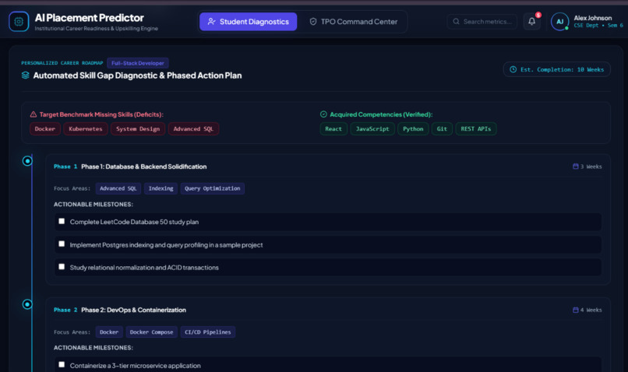The height and width of the screenshot is (372, 628).
Task: Click the CI/CD Pipelines focus chip
Action: (208, 332)
